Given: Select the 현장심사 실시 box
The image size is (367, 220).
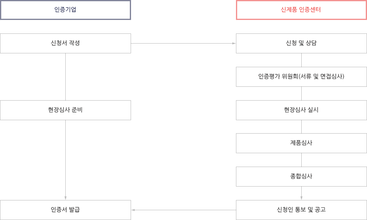Looking at the screenshot, I should [301, 110].
